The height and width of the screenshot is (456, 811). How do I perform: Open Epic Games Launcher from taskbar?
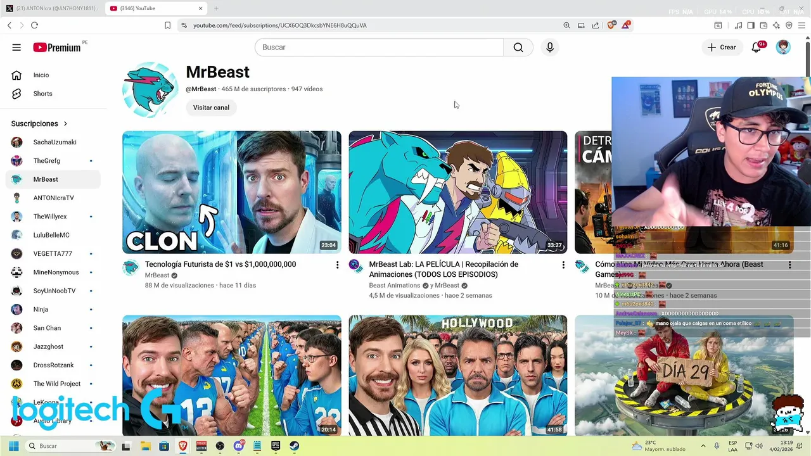(x=276, y=446)
